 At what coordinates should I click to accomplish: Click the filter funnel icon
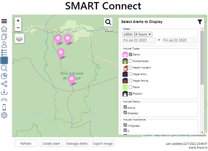200,22
